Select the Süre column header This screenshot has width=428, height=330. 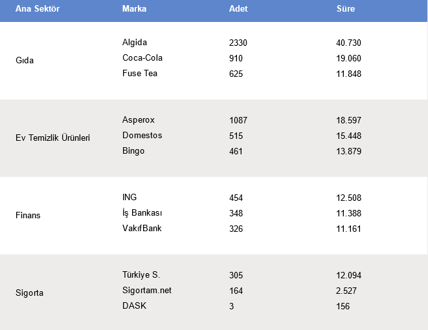(346, 8)
